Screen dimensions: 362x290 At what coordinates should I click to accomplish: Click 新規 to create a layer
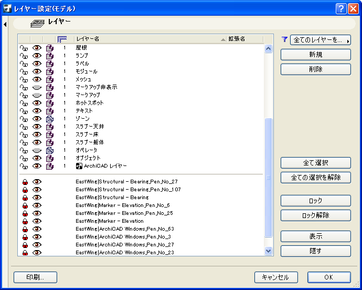point(316,55)
